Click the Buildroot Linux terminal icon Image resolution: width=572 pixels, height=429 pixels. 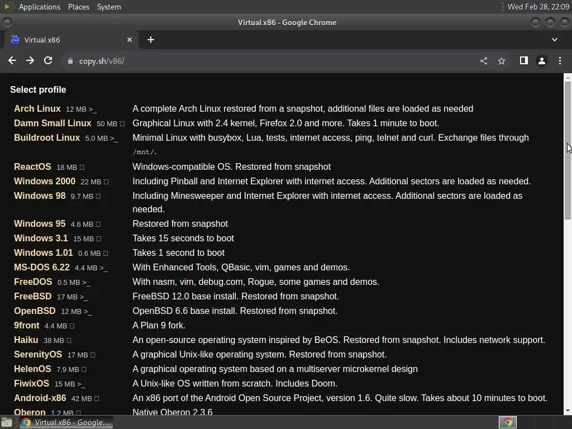pyautogui.click(x=114, y=139)
